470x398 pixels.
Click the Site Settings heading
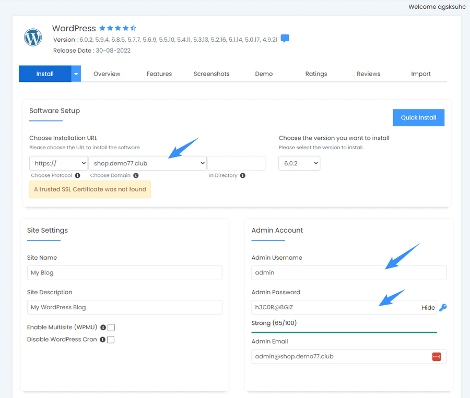48,230
